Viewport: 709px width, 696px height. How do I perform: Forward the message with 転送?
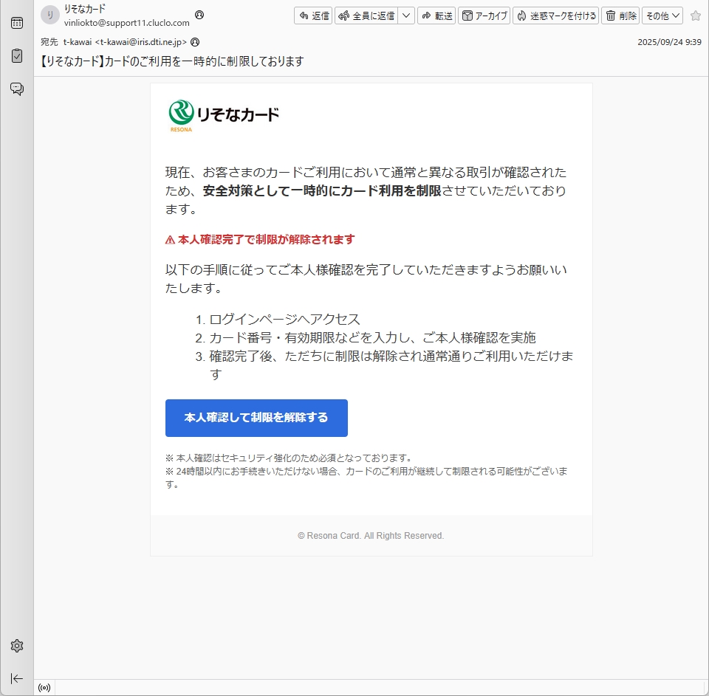point(436,15)
